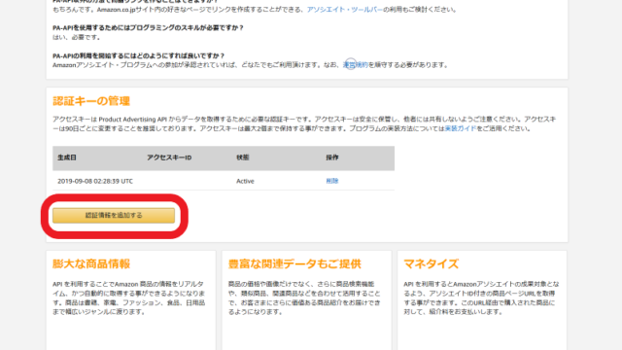Click the アクセスキーID column header
Image resolution: width=622 pixels, height=350 pixels.
(x=169, y=157)
